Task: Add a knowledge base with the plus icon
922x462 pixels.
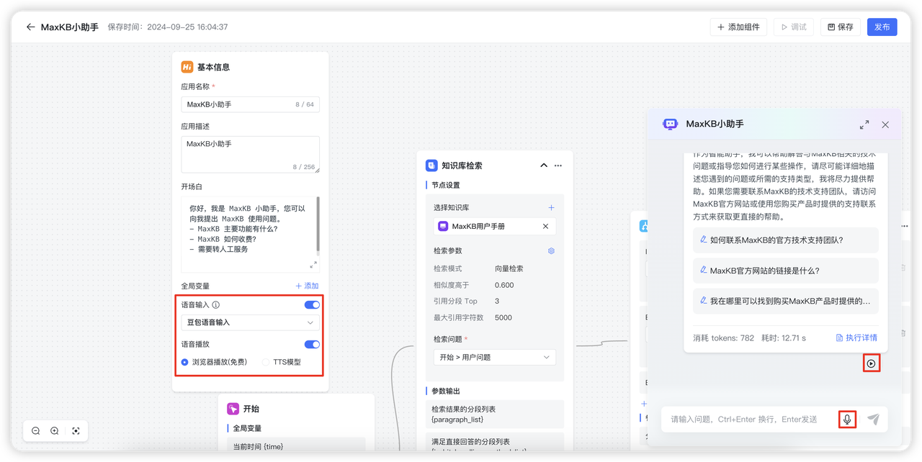Action: tap(551, 208)
